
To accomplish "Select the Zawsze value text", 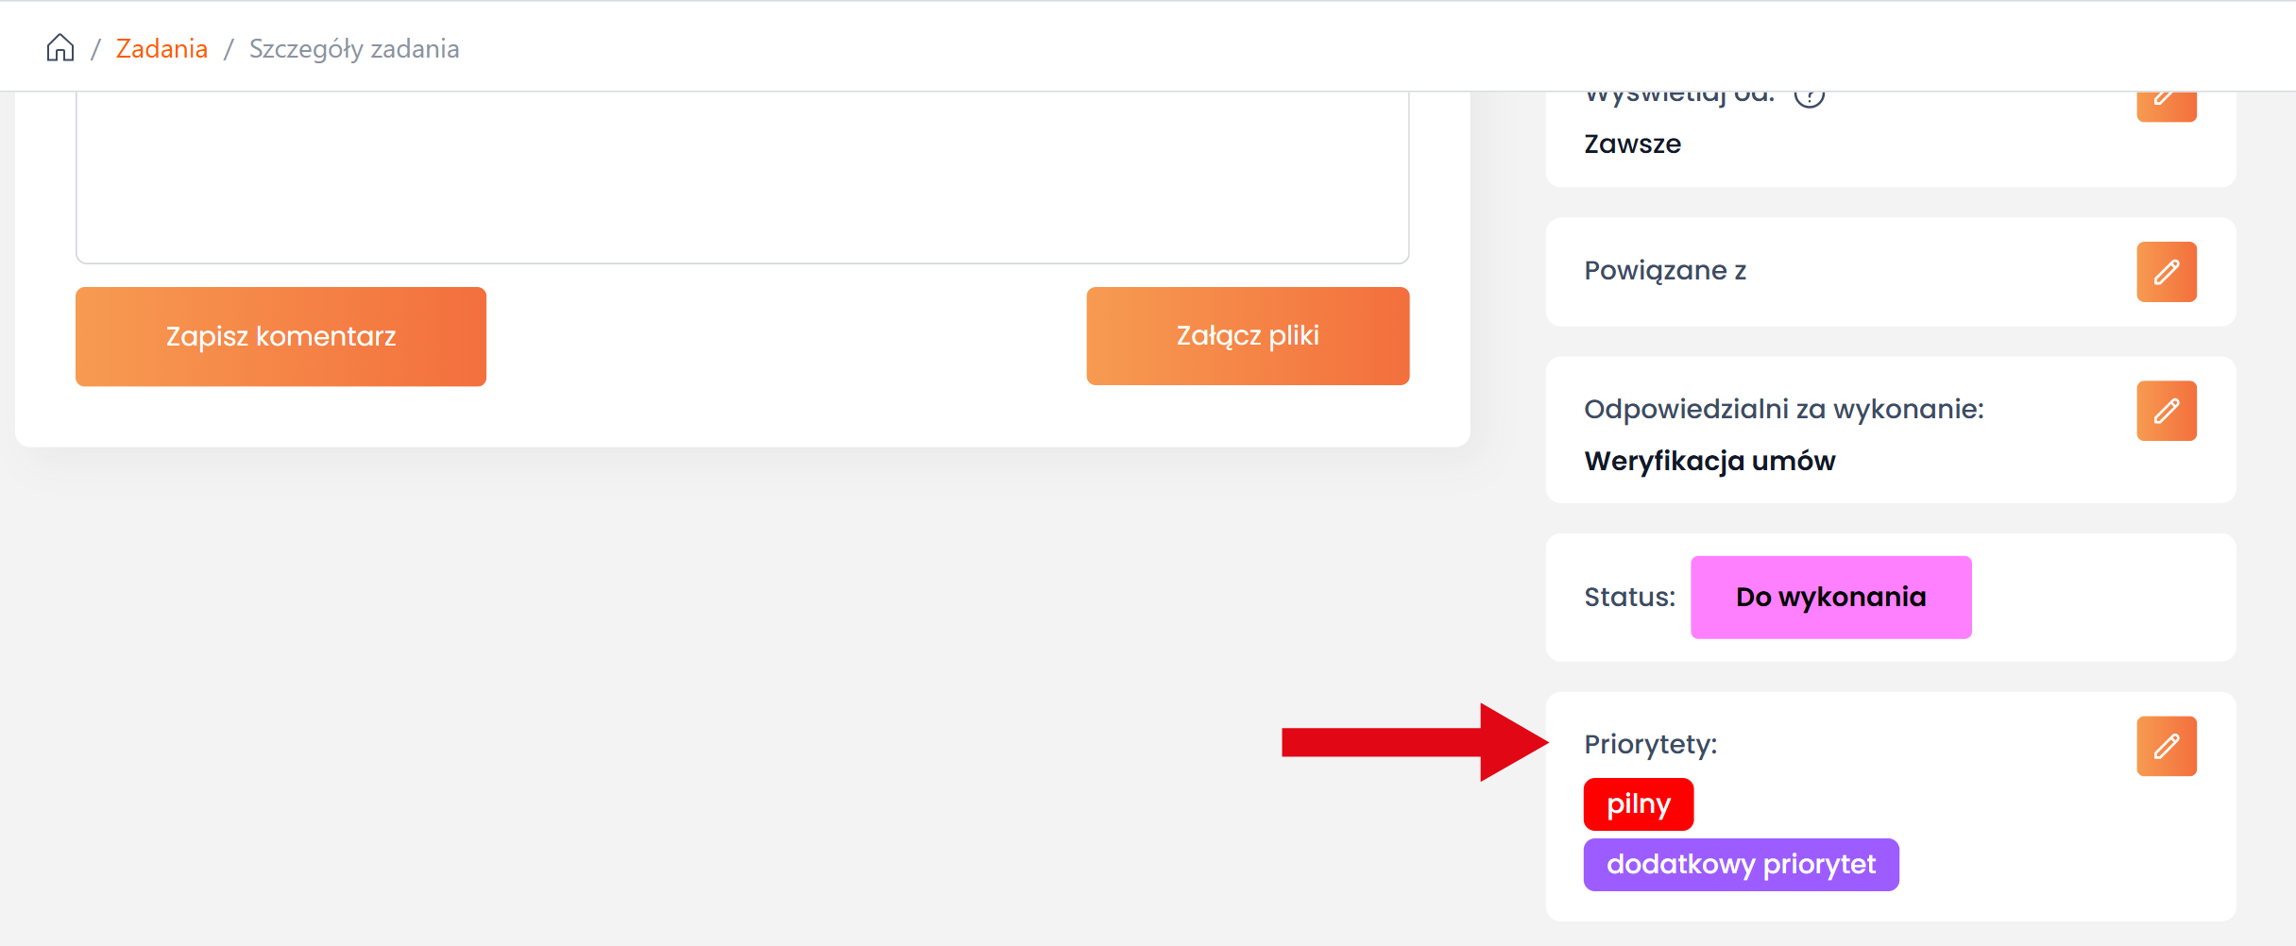I will pos(1632,144).
